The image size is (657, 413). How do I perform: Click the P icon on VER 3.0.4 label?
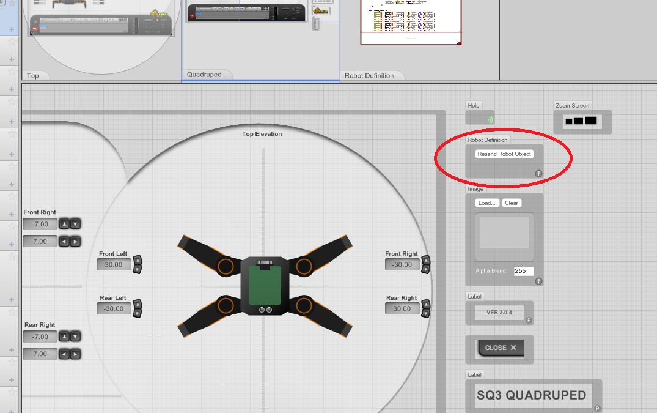(529, 321)
